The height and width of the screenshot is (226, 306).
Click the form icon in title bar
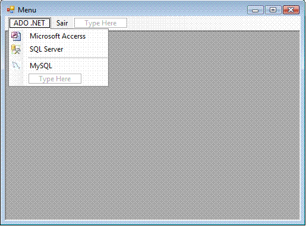coord(11,9)
